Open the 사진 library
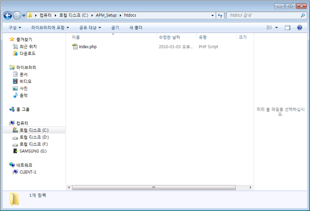Screen dimensions: 310x211 [23, 88]
